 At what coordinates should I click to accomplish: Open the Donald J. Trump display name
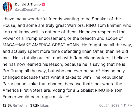(x=28, y=4)
